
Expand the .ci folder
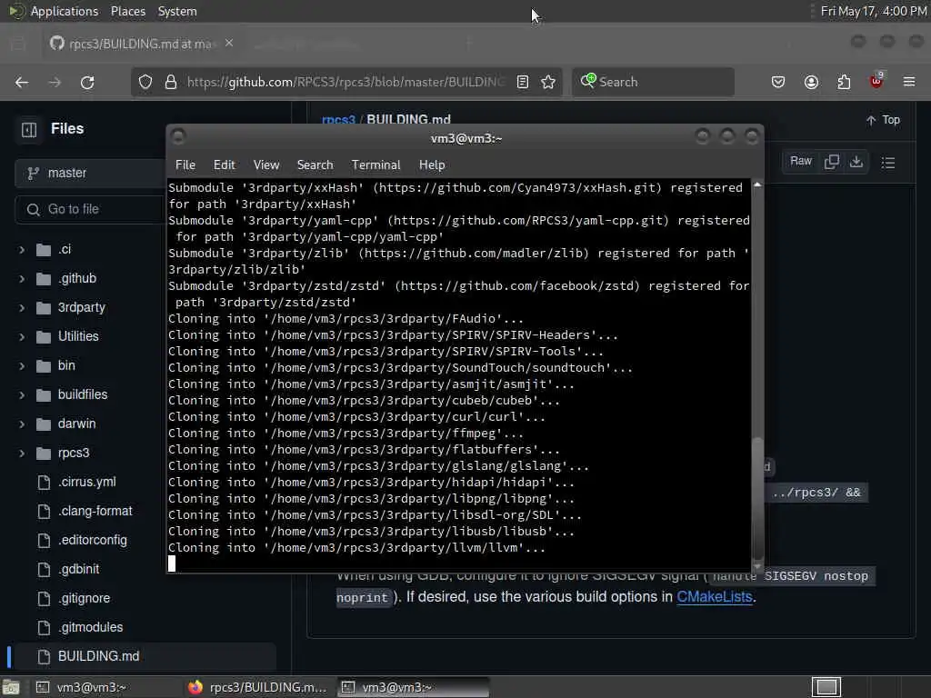22,250
